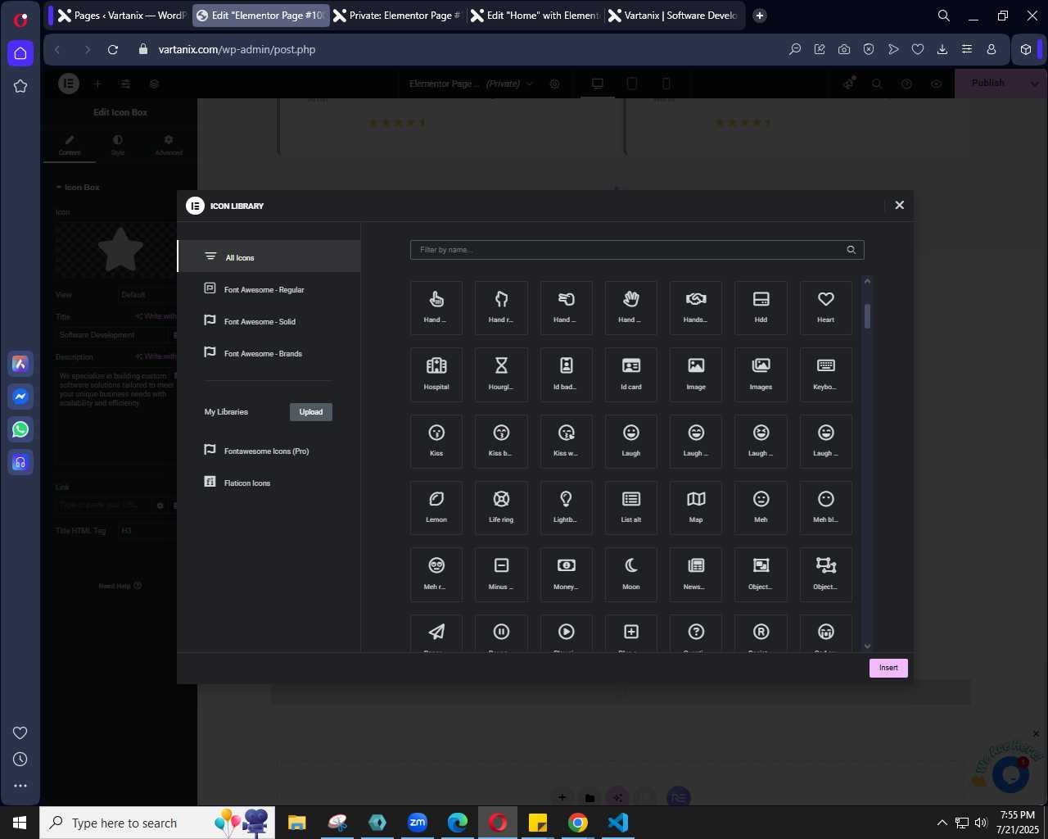This screenshot has height=839, width=1048.
Task: Pick the Lightbulb icon
Action: coord(566,508)
